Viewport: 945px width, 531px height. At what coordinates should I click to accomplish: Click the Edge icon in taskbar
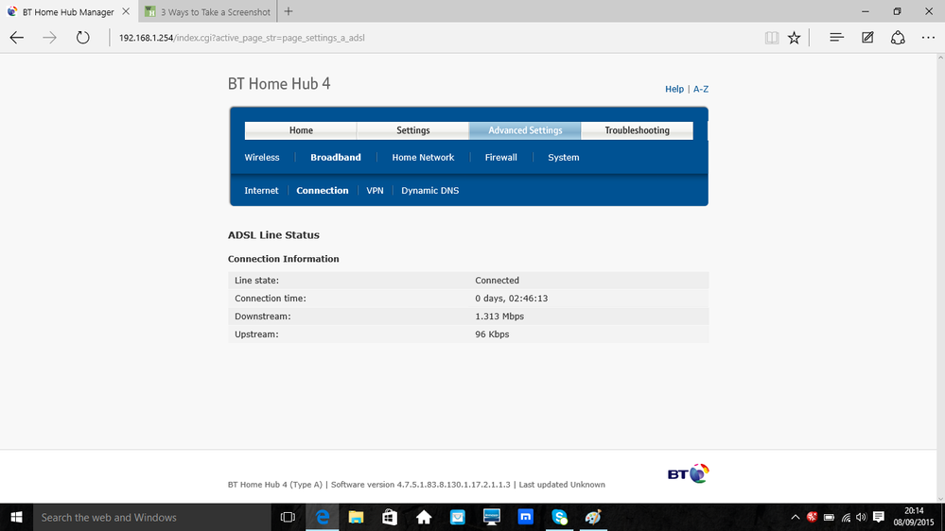(323, 517)
